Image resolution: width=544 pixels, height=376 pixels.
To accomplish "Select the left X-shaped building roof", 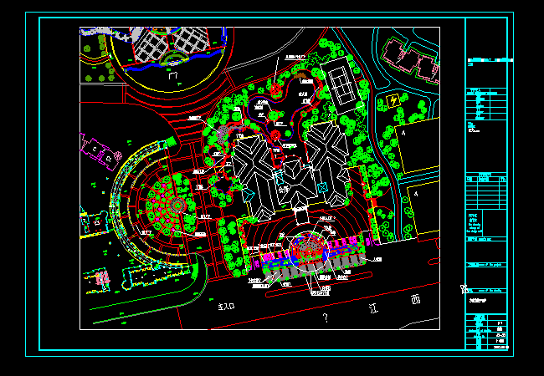I will coord(258,160).
